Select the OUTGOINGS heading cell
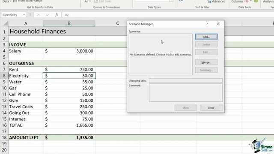This screenshot has width=274, height=154. pos(26,63)
